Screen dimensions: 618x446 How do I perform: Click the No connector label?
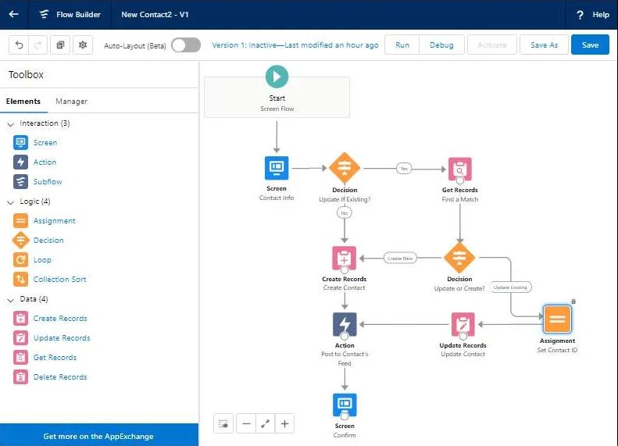click(x=345, y=213)
